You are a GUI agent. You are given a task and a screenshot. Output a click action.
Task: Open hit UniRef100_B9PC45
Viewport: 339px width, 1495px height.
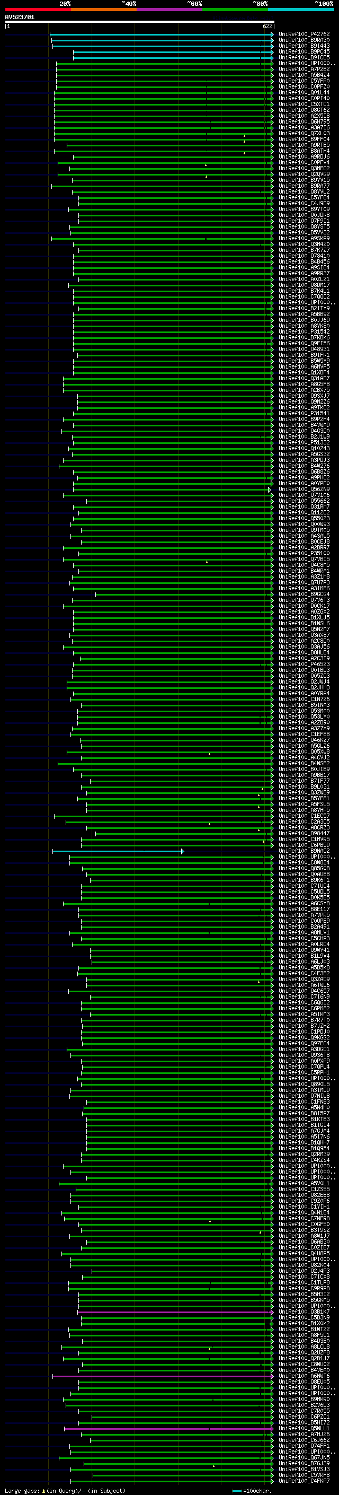click(x=304, y=51)
